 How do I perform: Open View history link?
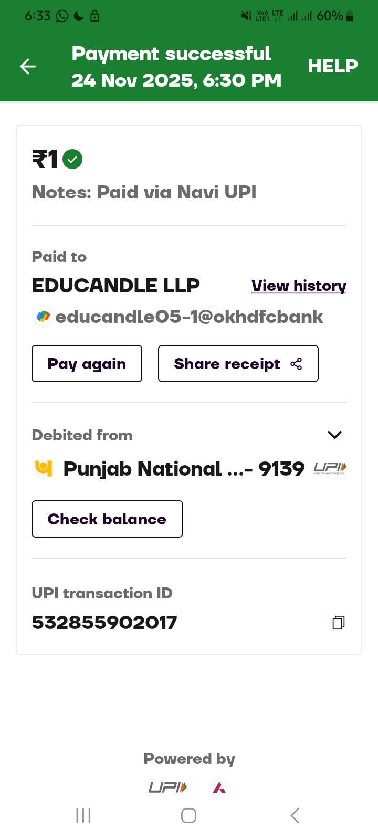(299, 286)
